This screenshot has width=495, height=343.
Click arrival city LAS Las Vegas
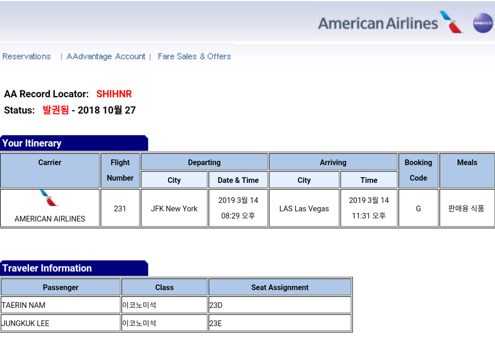click(304, 208)
